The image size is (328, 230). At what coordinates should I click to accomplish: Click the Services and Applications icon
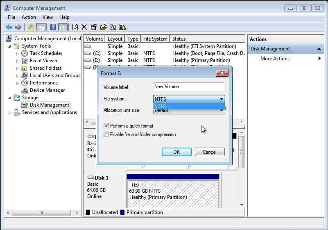point(17,112)
